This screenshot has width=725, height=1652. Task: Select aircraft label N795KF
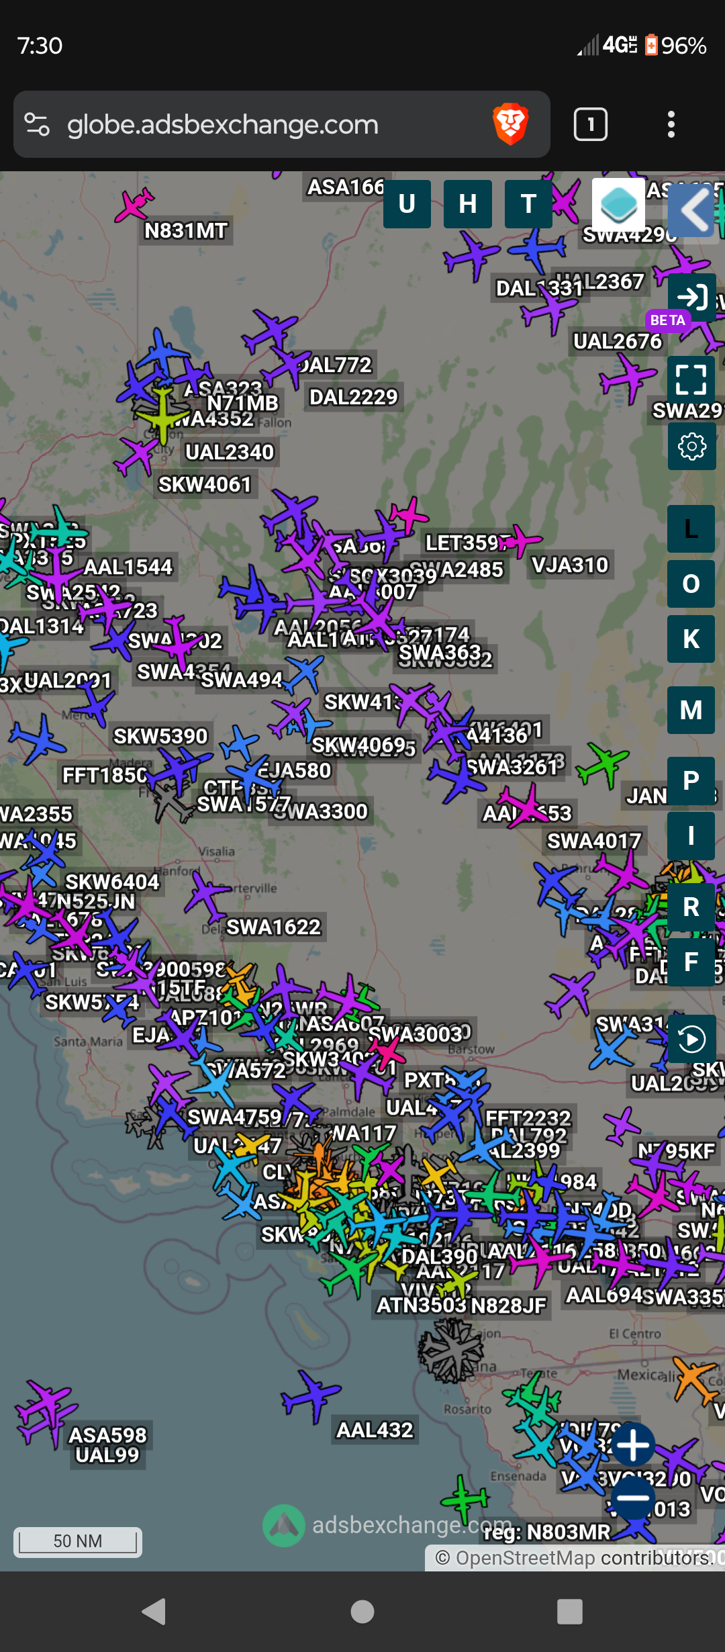677,1151
